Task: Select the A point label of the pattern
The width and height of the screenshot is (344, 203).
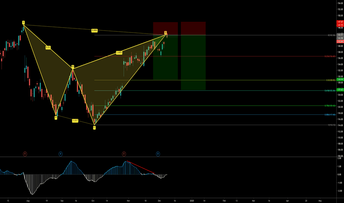Action: 56,118
